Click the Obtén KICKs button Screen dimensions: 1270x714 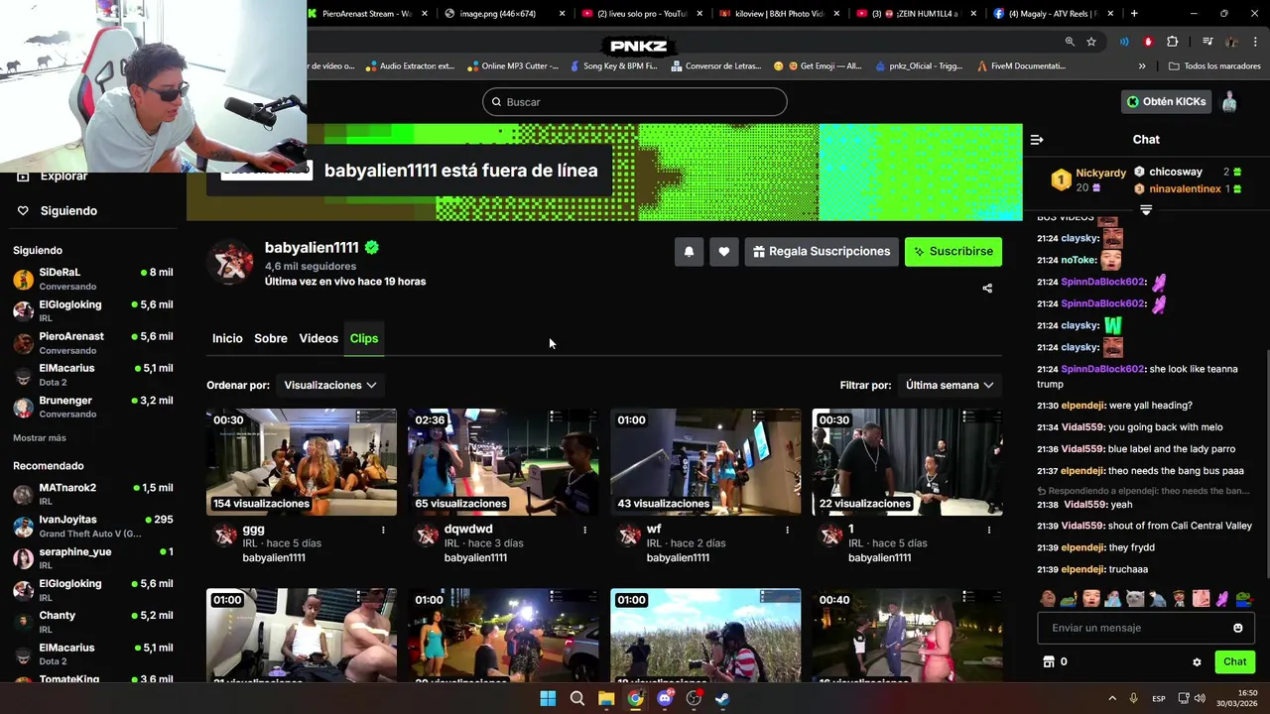(1166, 101)
